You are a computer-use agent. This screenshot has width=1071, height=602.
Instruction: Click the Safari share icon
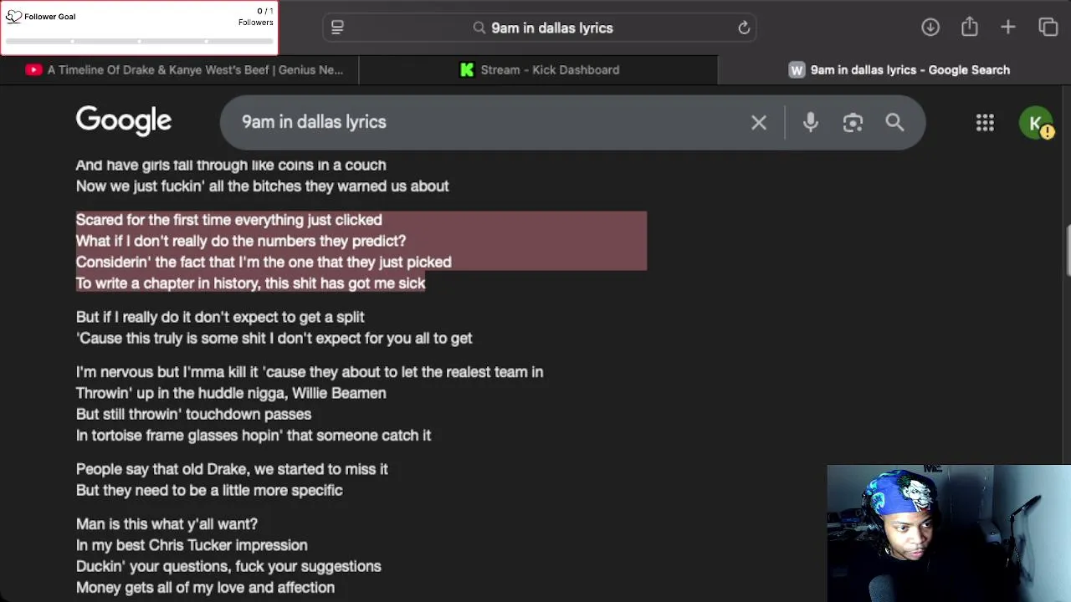[x=970, y=27]
